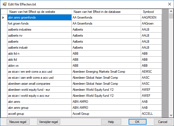Screen dimensions: 174x126
Task: Select the 'abn amro groenfonds' cell
Action: point(39,17)
